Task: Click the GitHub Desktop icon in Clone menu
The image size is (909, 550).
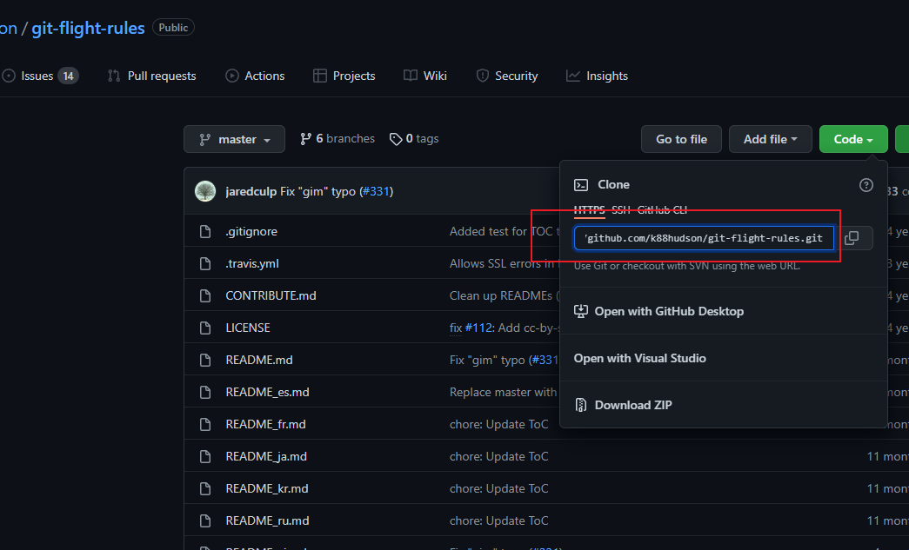Action: coord(581,311)
